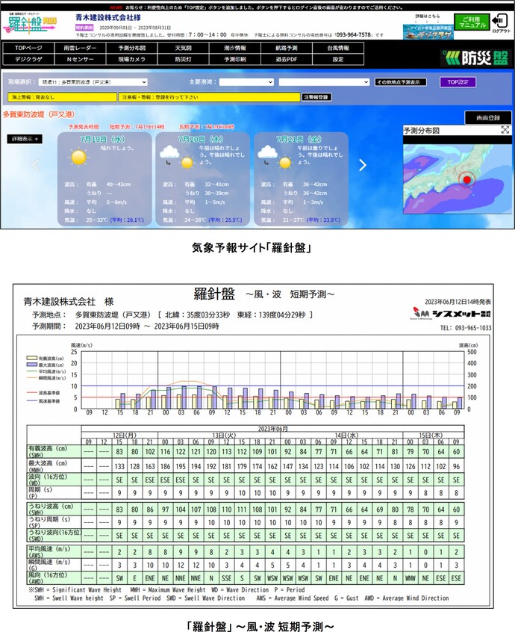This screenshot has width=515, height=632.
Task: Open the 防災灯 menu item
Action: click(183, 59)
